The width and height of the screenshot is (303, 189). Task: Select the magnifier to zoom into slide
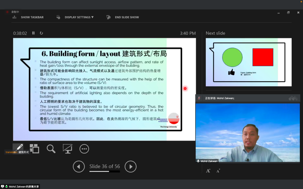(x=51, y=149)
